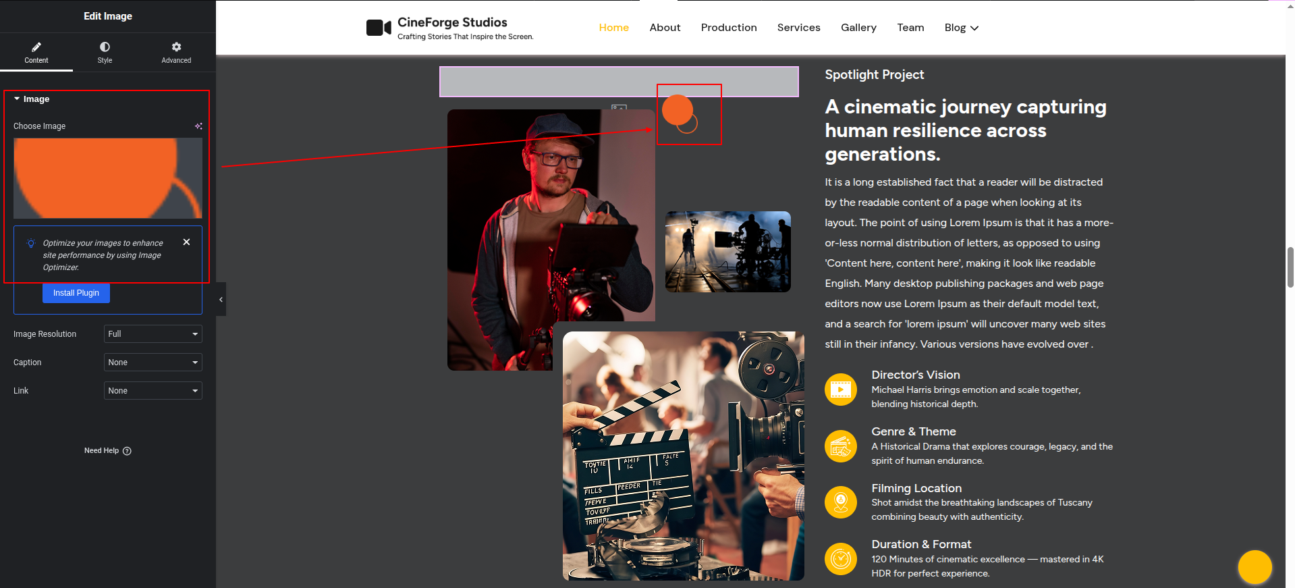Viewport: 1295px width, 588px height.
Task: Click the lightbulb icon in optimizer notice
Action: tap(31, 243)
